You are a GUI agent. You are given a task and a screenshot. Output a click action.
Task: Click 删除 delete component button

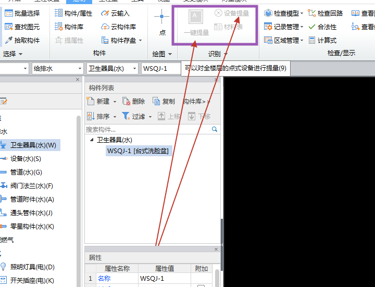coord(133,102)
